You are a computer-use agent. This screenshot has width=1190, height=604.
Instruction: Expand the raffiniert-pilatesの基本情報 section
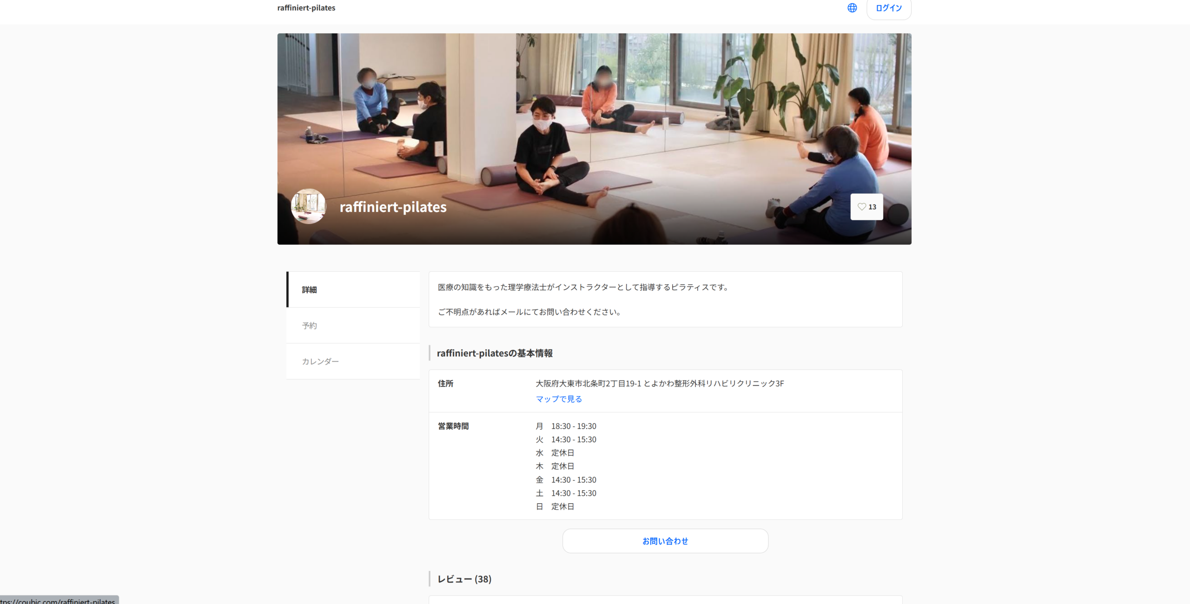[x=495, y=353]
